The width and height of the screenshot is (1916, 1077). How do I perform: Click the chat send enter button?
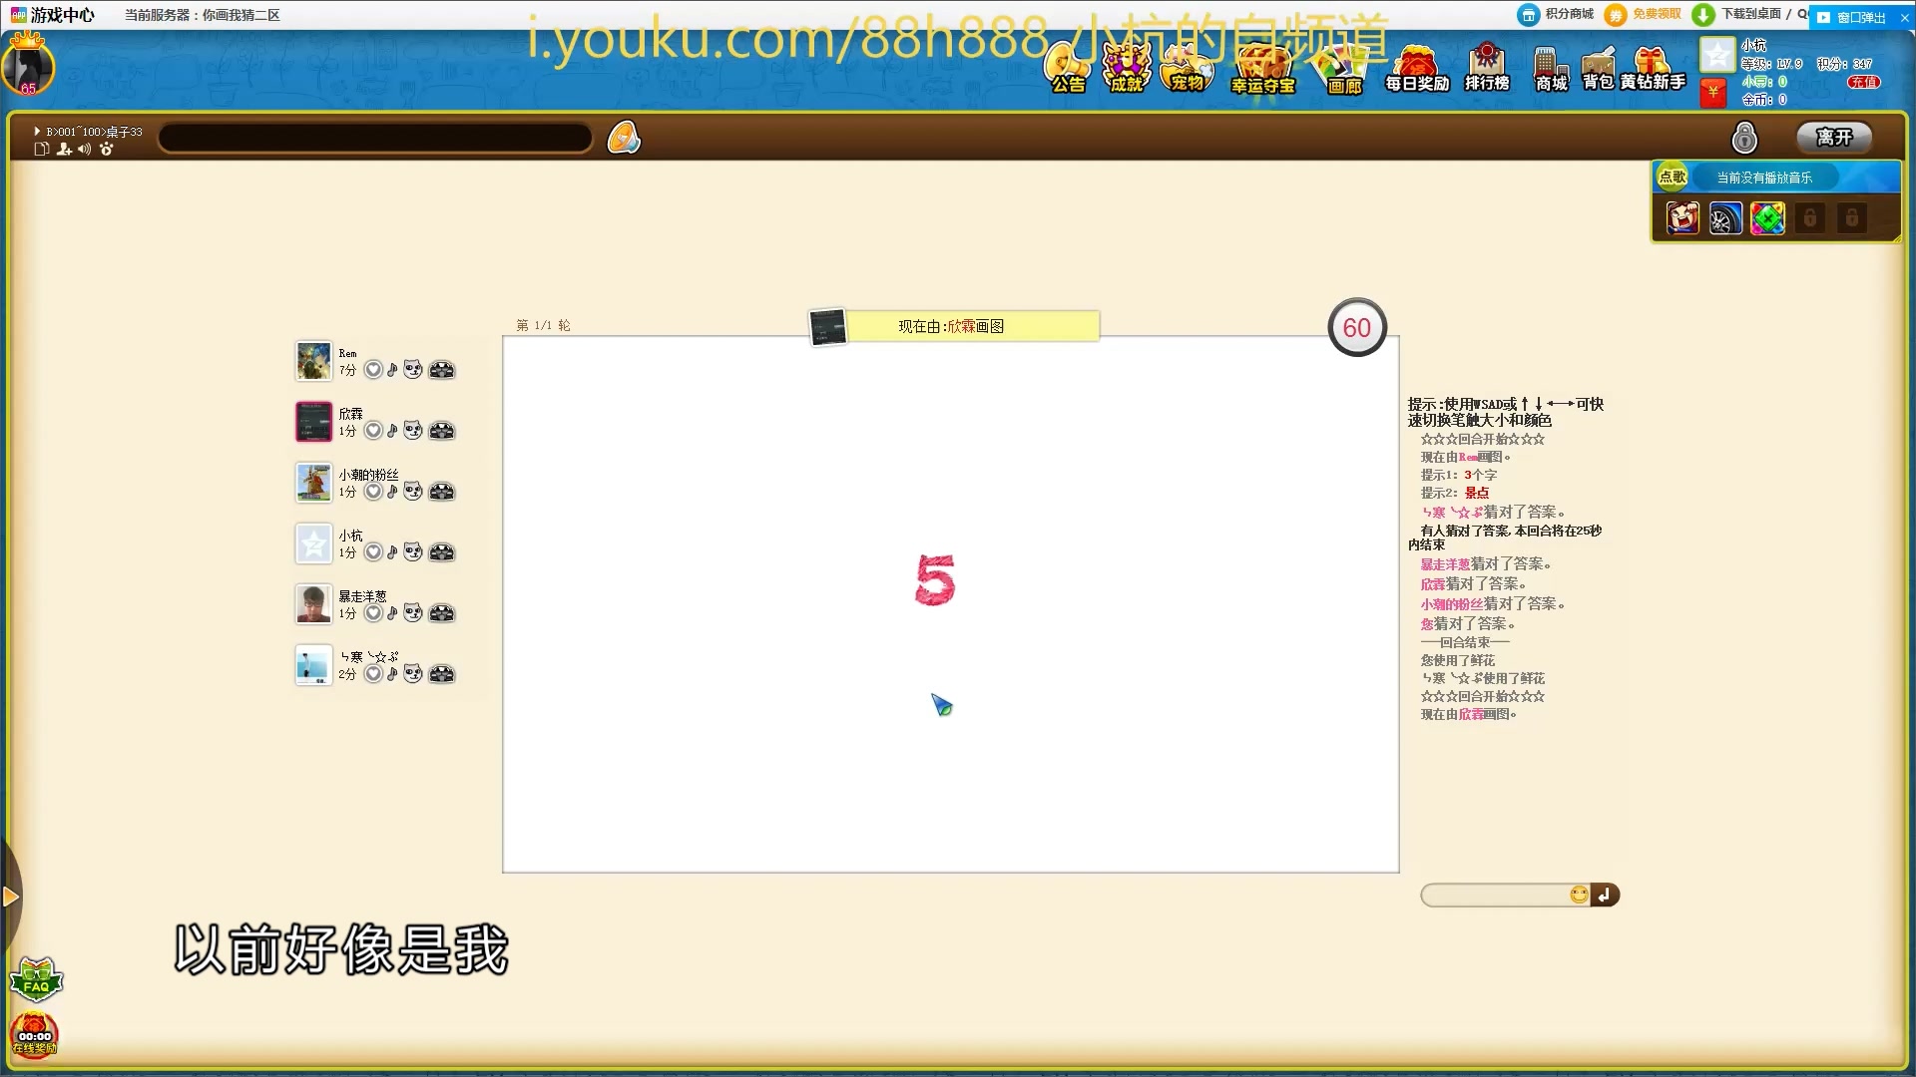click(x=1605, y=895)
